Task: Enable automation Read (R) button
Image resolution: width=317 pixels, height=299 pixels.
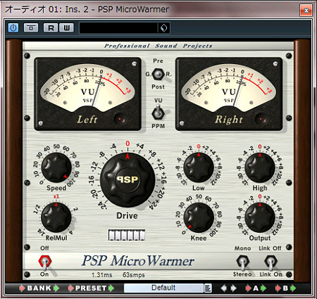Action: (51, 28)
